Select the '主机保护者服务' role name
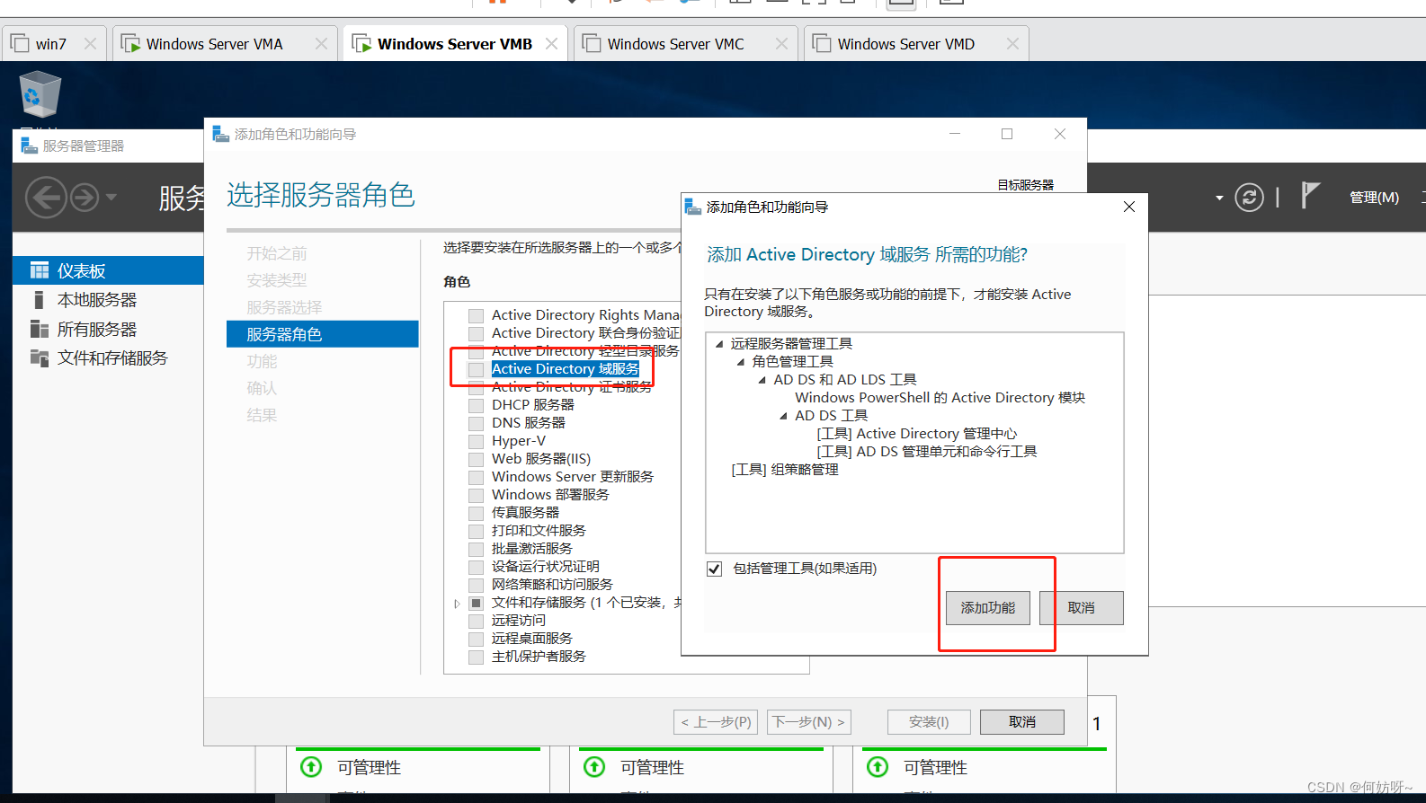The height and width of the screenshot is (803, 1426). tap(539, 657)
